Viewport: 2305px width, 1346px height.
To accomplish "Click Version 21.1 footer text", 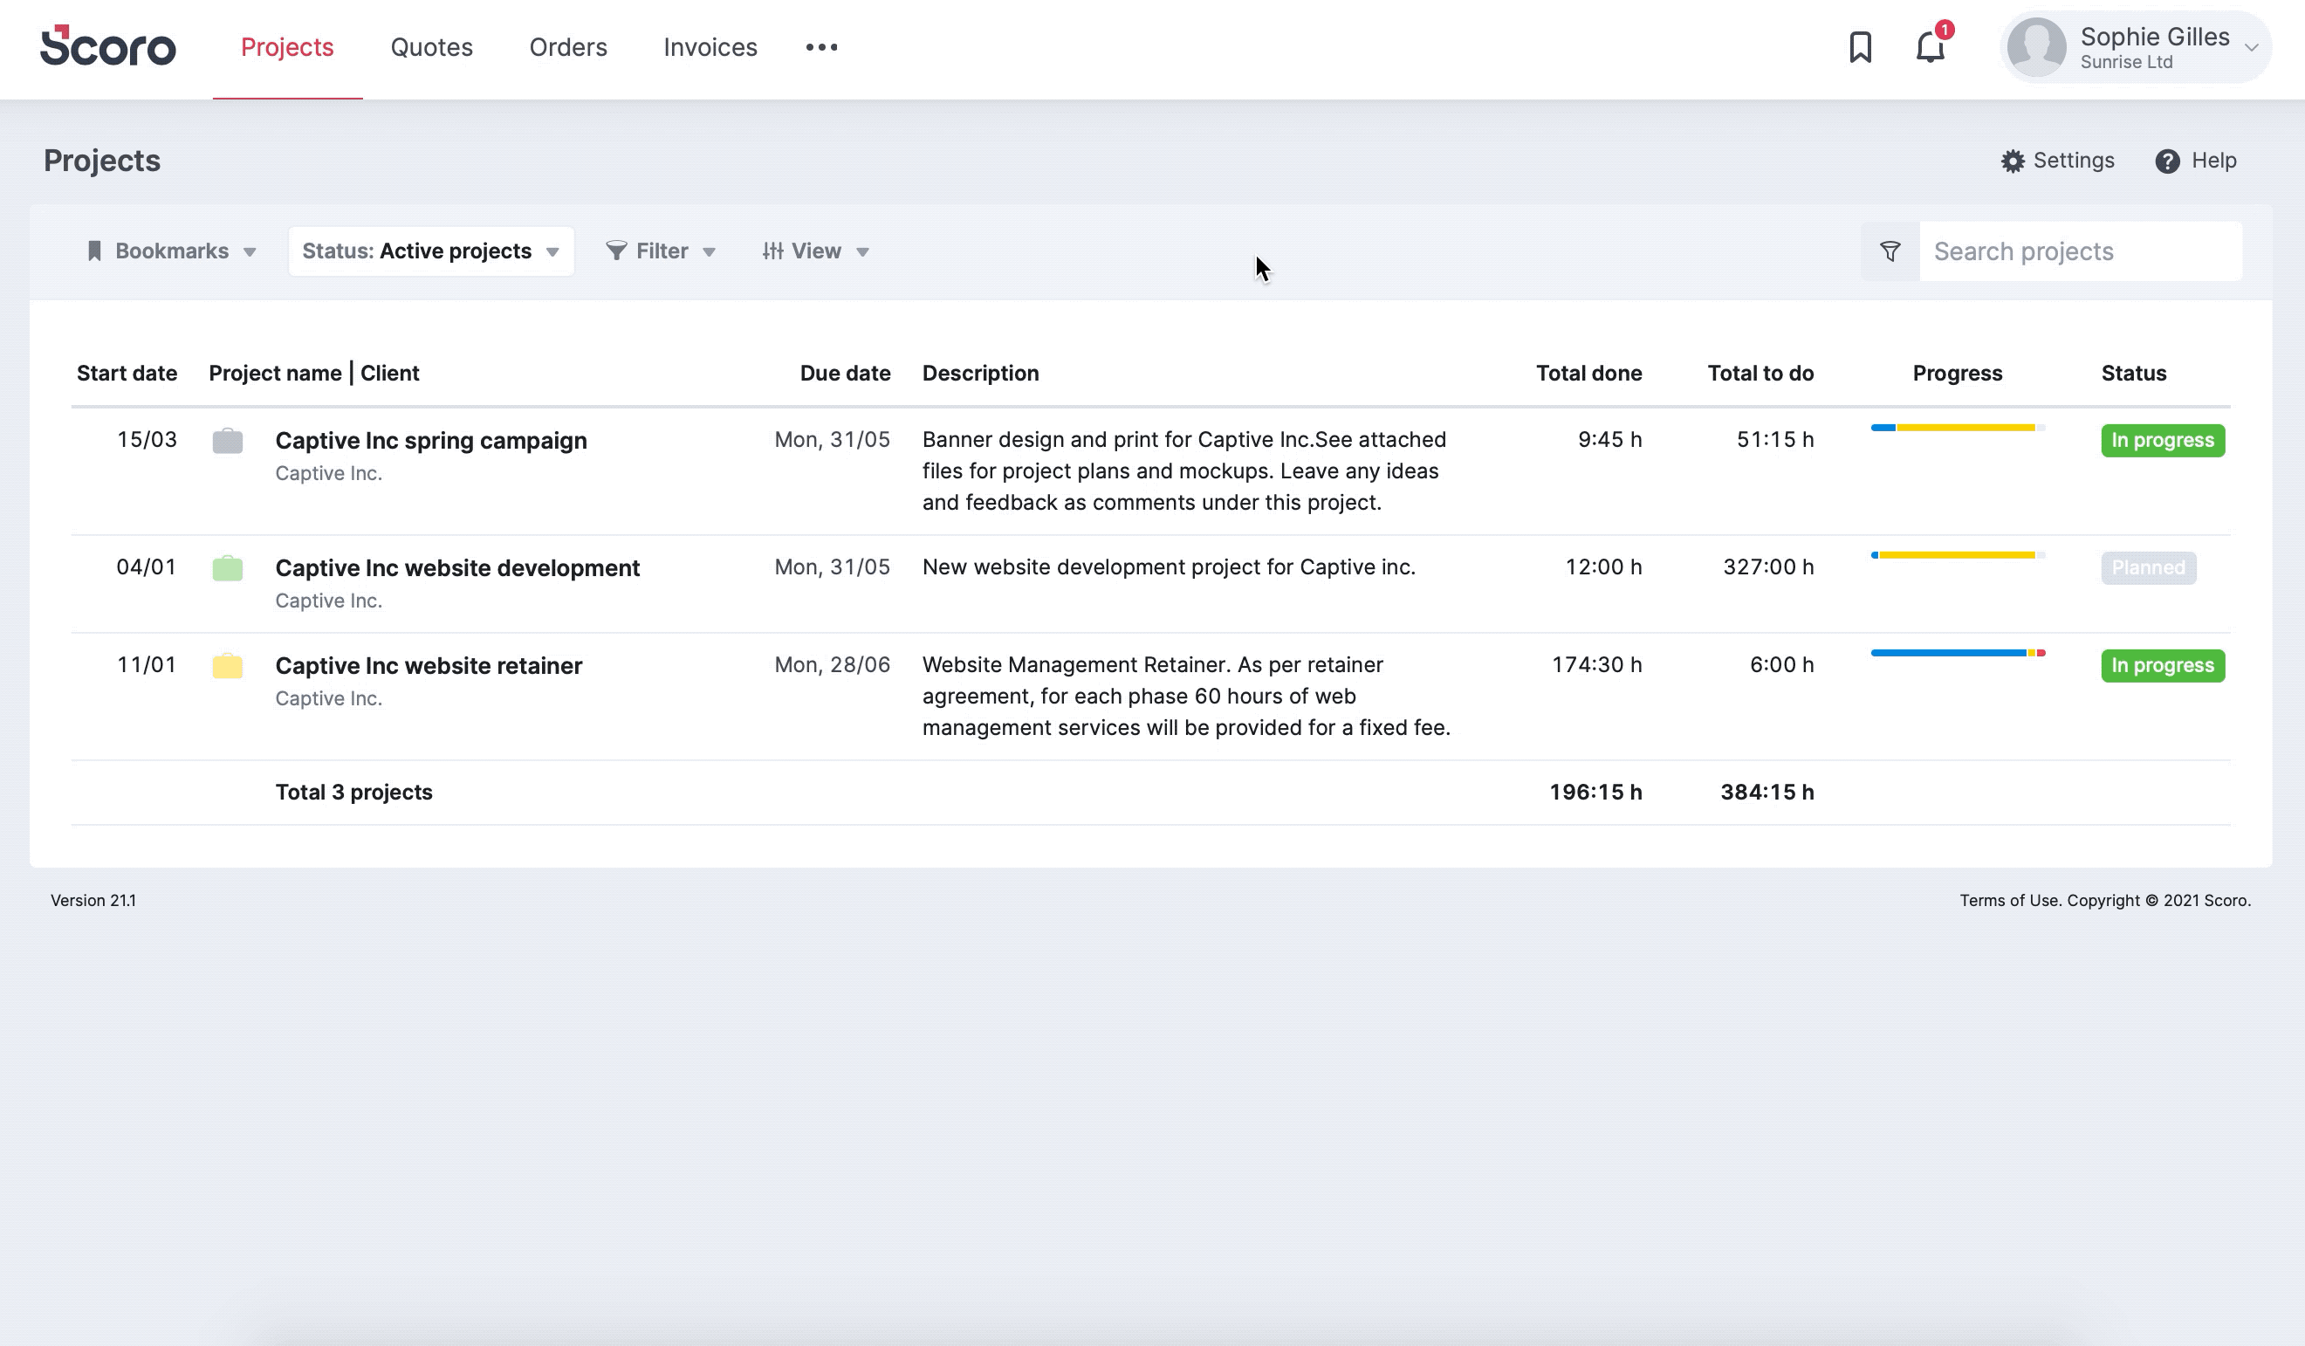I will [x=93, y=900].
